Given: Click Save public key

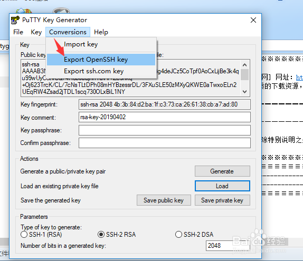Looking at the screenshot, I should 164,200.
